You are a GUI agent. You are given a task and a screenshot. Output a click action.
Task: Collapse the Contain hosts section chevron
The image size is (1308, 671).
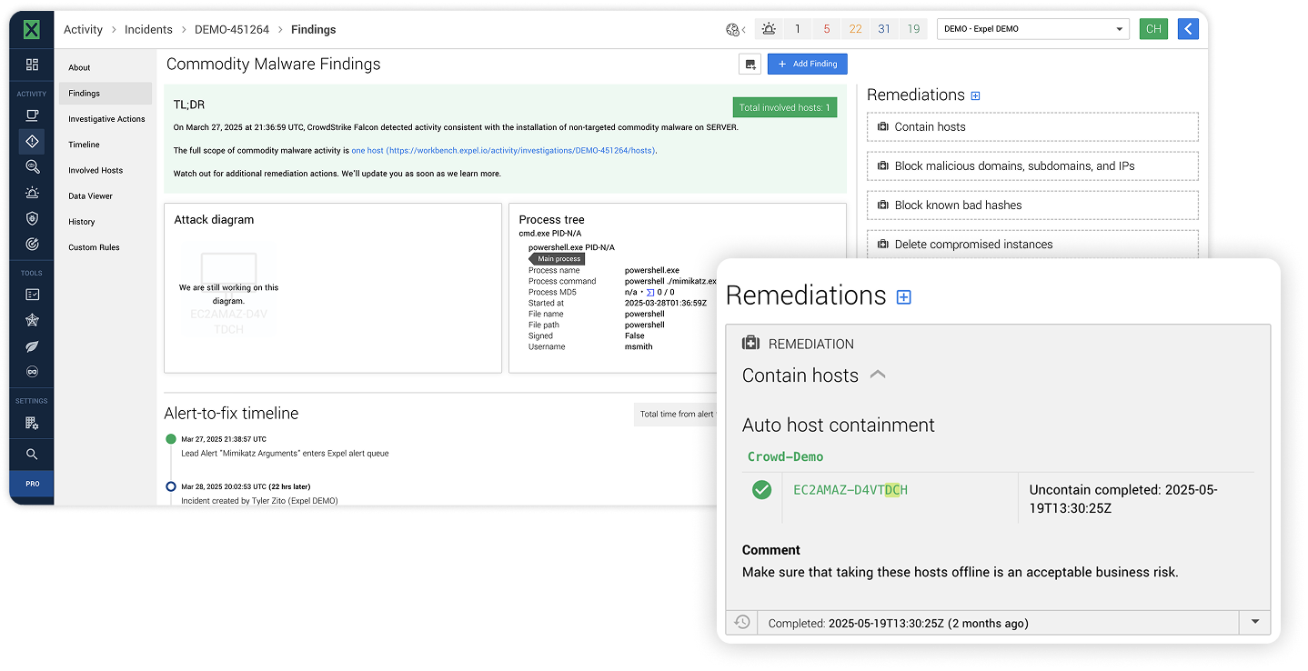[878, 375]
